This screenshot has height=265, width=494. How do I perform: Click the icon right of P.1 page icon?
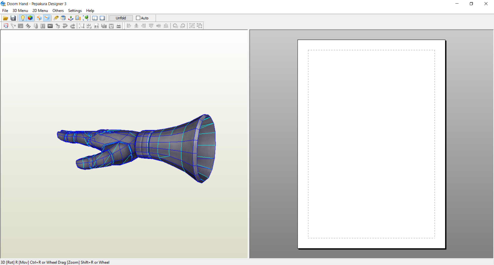pyautogui.click(x=104, y=26)
